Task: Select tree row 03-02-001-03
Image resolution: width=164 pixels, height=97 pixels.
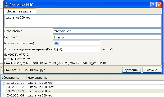Action: point(15,91)
